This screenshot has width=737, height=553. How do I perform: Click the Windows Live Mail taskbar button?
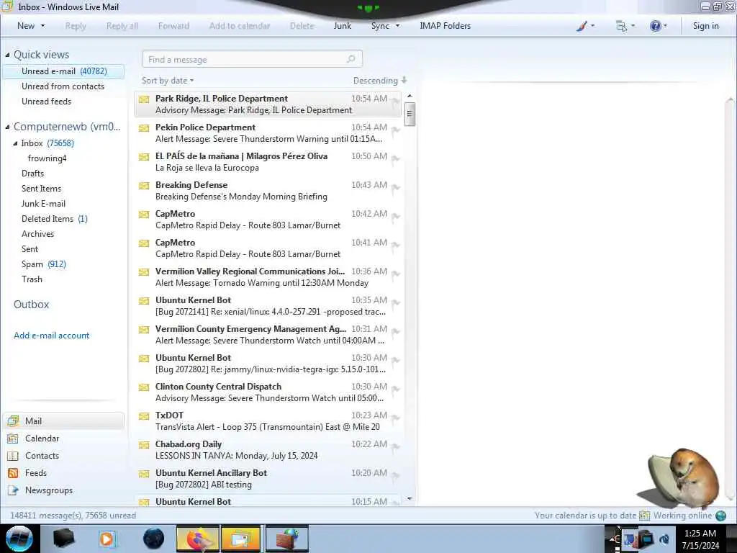(x=240, y=539)
